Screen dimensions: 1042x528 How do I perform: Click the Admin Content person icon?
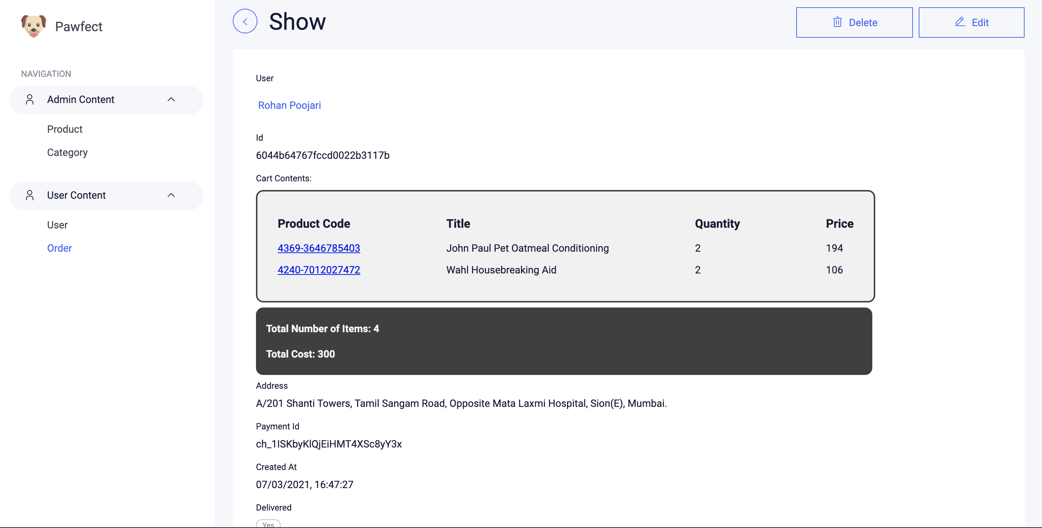pos(29,99)
